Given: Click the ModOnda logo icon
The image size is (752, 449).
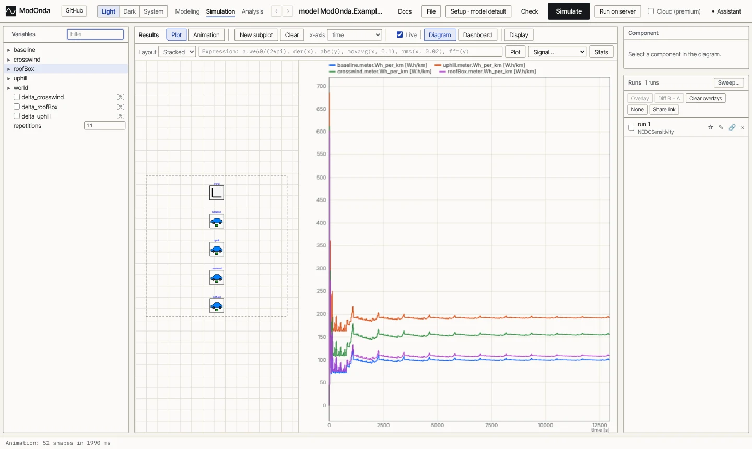Looking at the screenshot, I should coord(10,11).
